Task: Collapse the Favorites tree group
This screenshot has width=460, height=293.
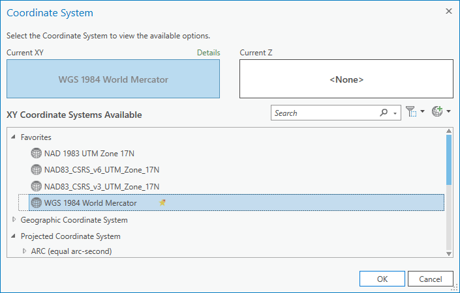Action: 13,137
